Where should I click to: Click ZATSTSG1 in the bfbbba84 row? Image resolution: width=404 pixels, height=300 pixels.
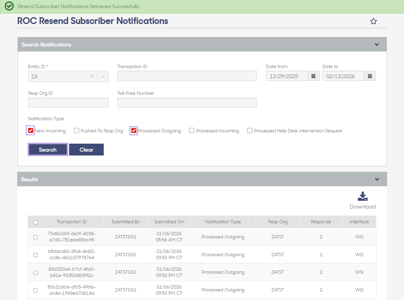click(x=126, y=254)
